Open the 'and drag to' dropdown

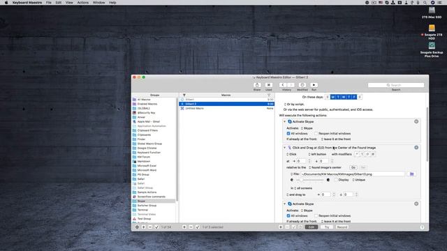296,195
